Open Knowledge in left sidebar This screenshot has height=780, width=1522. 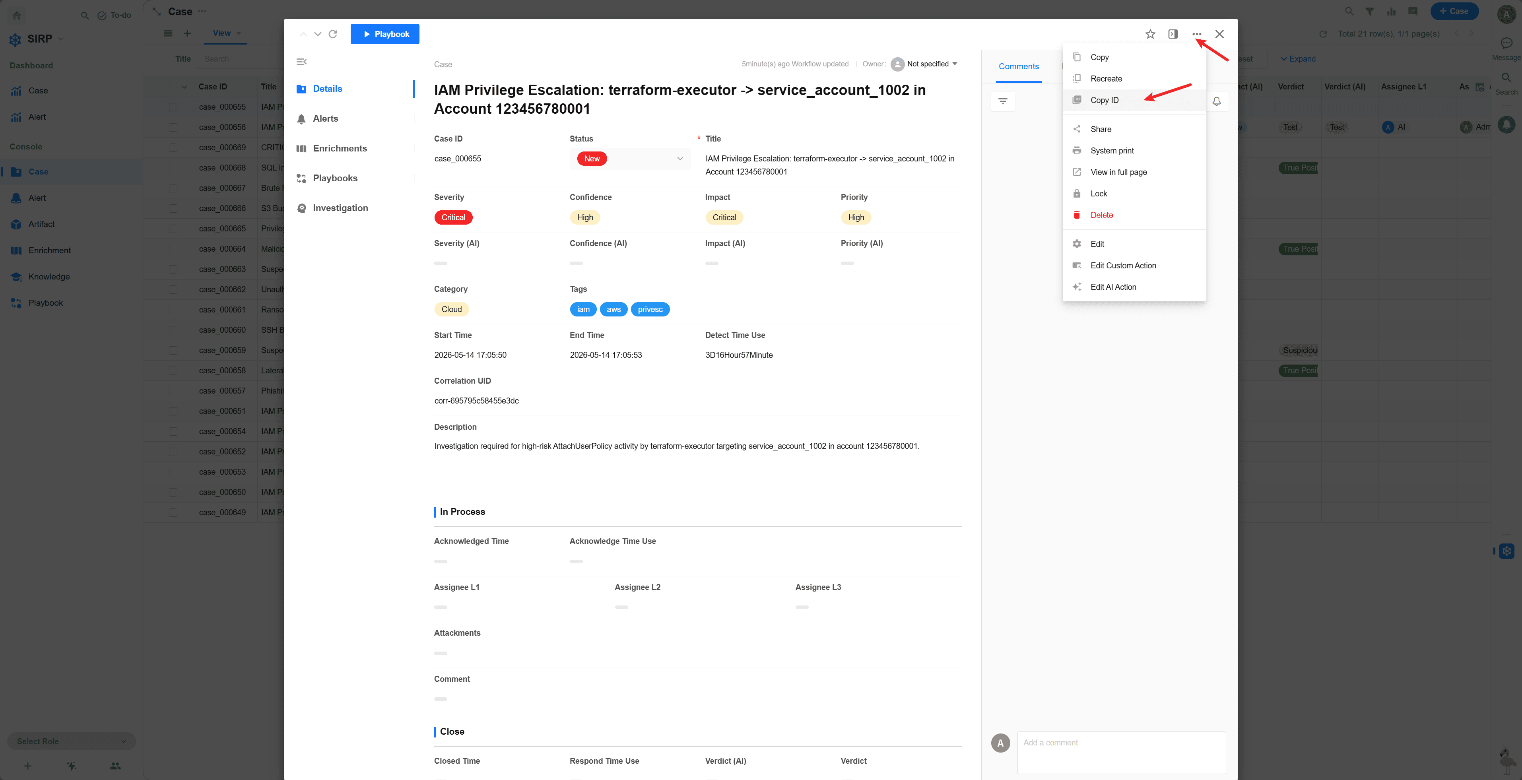[49, 277]
